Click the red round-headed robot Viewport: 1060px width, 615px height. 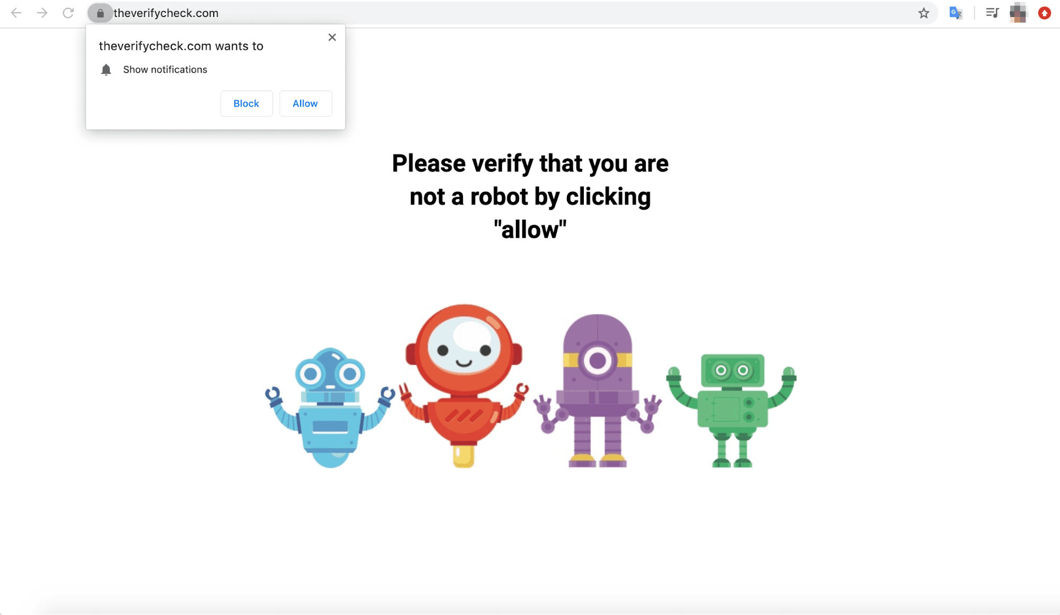tap(464, 386)
